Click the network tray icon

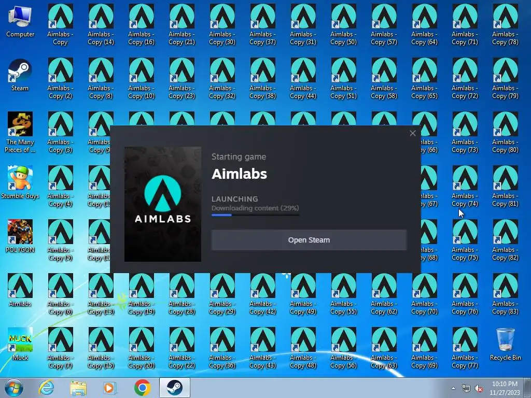466,389
